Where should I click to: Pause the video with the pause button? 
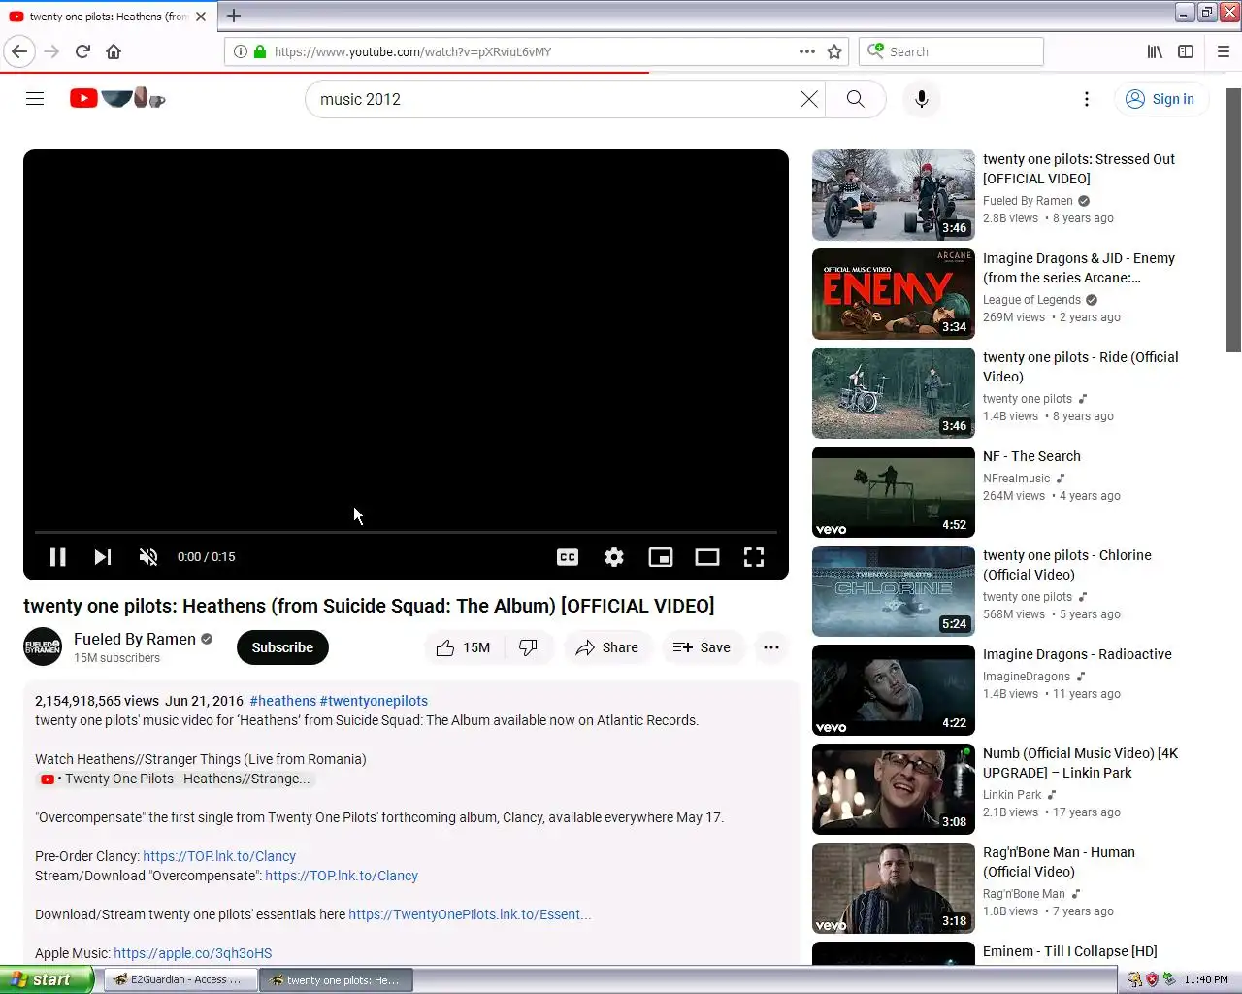click(57, 557)
